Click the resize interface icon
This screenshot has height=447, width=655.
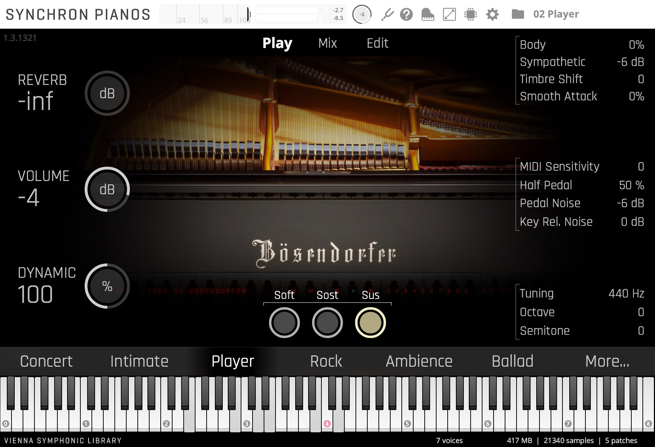pos(449,14)
